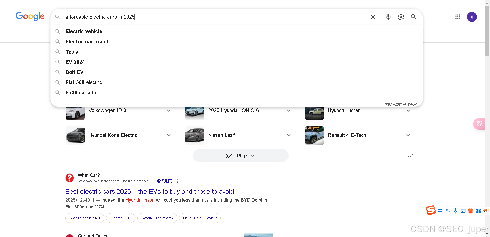Open What Car? site favicon

click(x=70, y=178)
